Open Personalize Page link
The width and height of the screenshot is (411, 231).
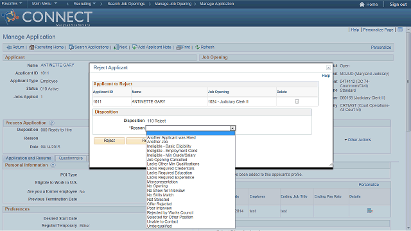coord(378,30)
